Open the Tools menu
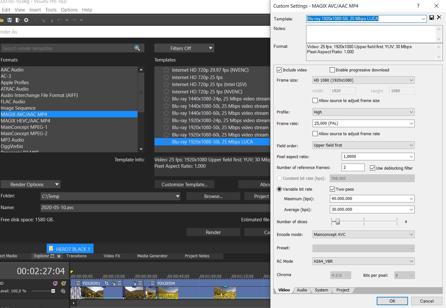Viewport: 446px width, 308px height. pos(51,10)
